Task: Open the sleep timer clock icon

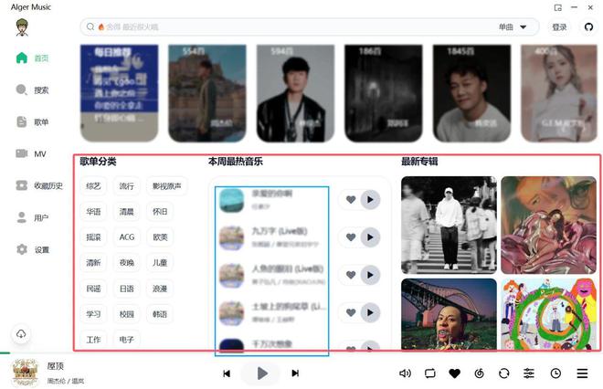Action: coord(555,373)
